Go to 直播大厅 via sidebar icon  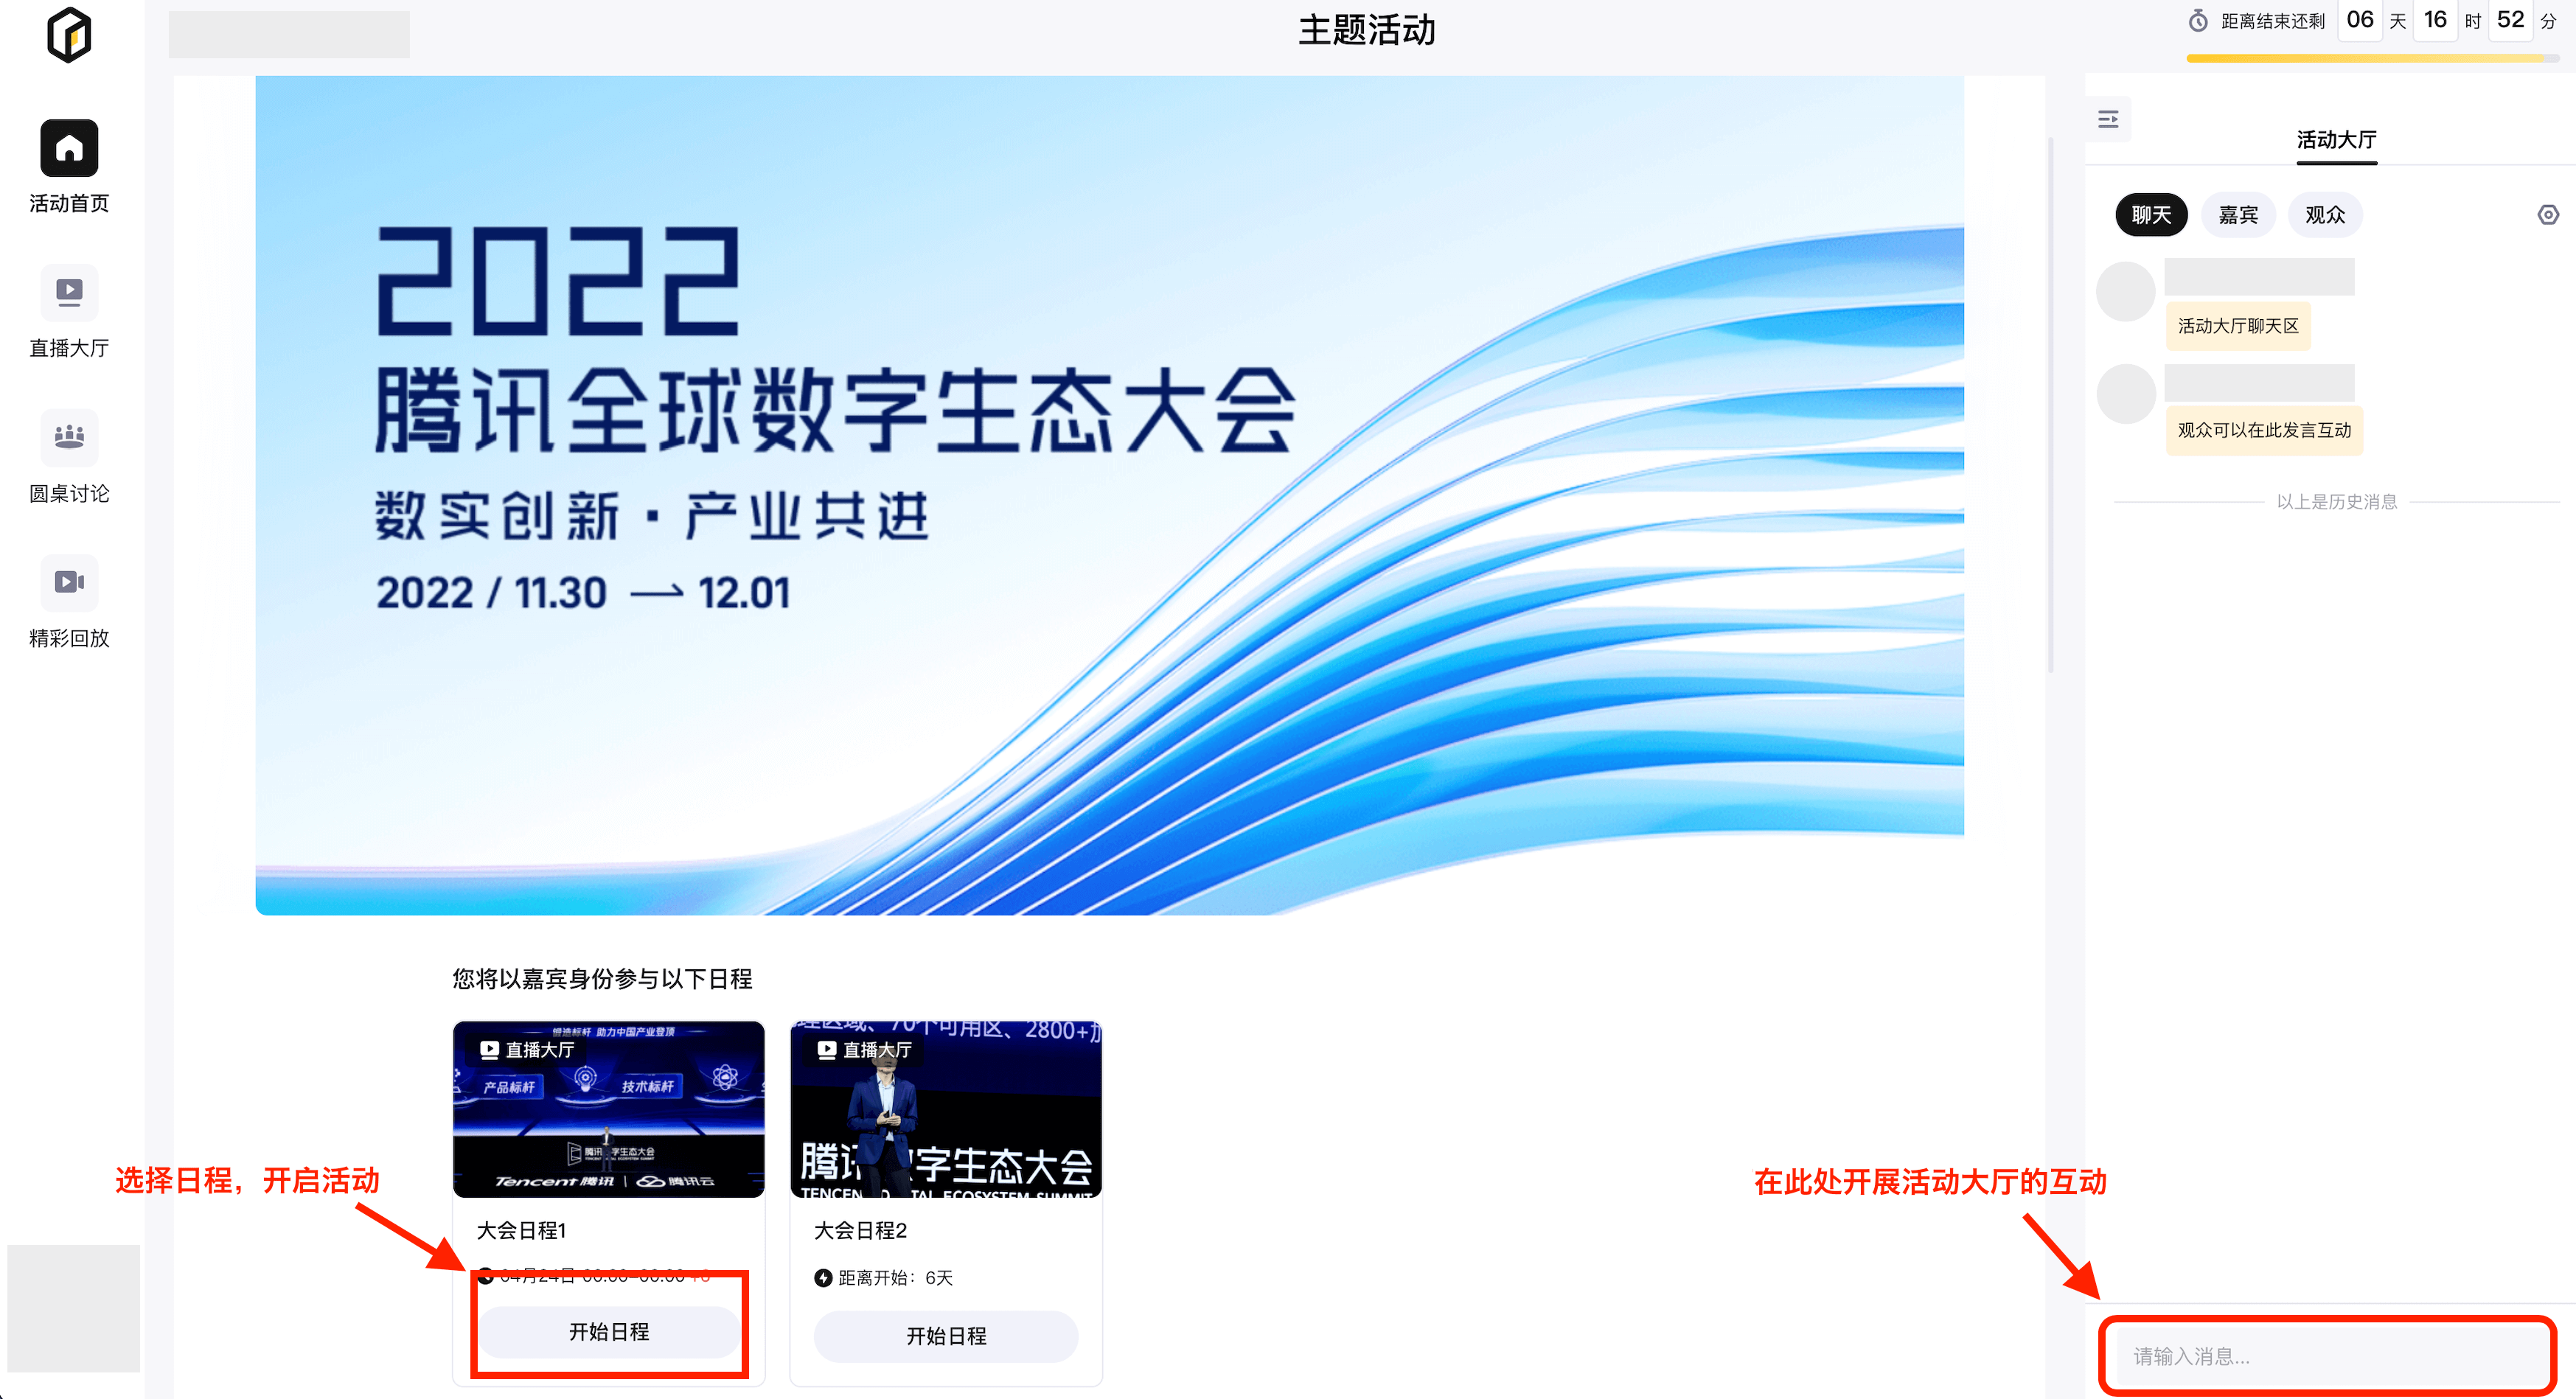pyautogui.click(x=69, y=292)
